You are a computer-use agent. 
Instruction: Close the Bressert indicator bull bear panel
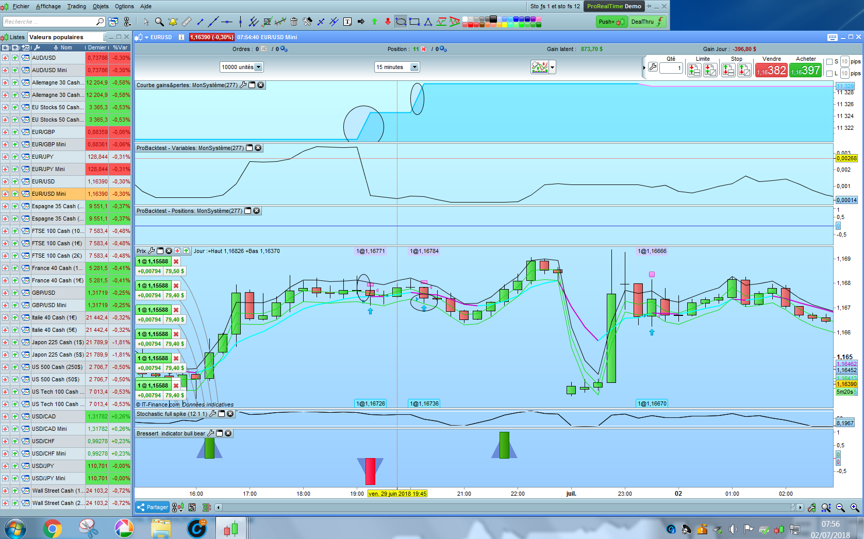(228, 433)
